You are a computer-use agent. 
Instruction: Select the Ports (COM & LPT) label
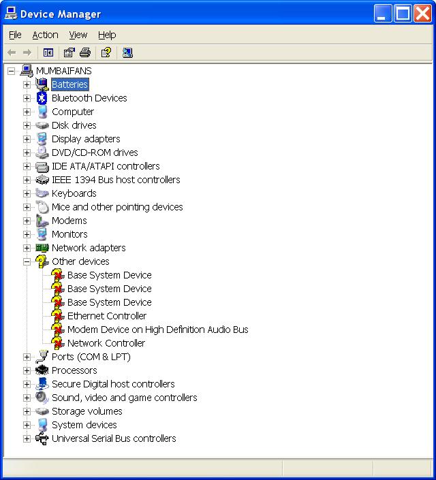pos(91,357)
